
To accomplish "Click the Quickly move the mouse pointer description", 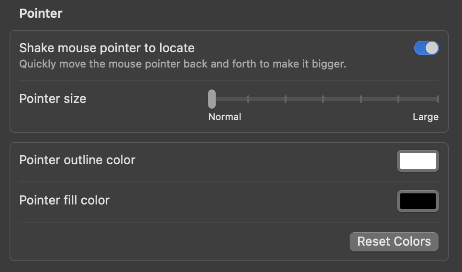I will (182, 64).
